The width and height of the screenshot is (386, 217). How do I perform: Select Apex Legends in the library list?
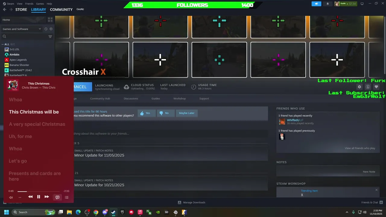[18, 60]
